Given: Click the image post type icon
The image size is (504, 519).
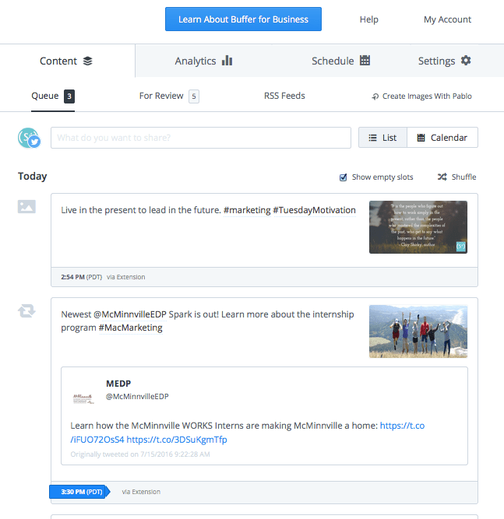Looking at the screenshot, I should click(x=26, y=206).
